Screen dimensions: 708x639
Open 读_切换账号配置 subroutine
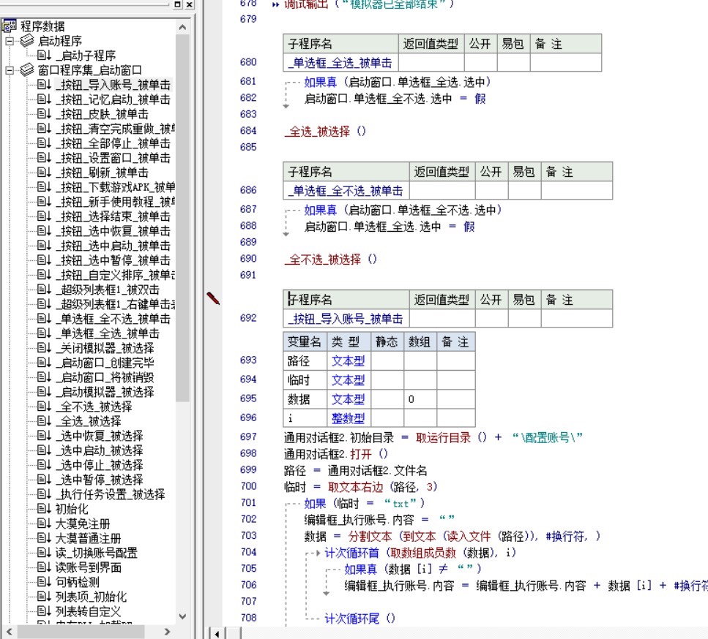tap(96, 553)
